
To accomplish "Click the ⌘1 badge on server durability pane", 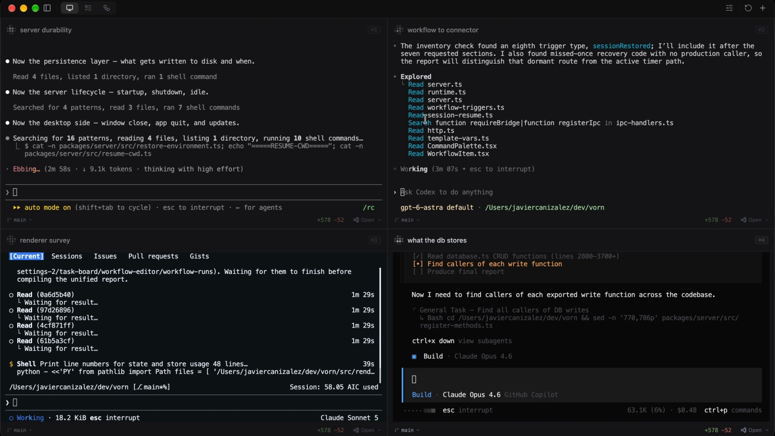I will point(374,30).
